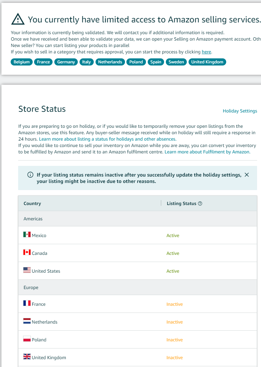Click the Netherlands flag icon in table
The width and height of the screenshot is (261, 367).
click(27, 321)
